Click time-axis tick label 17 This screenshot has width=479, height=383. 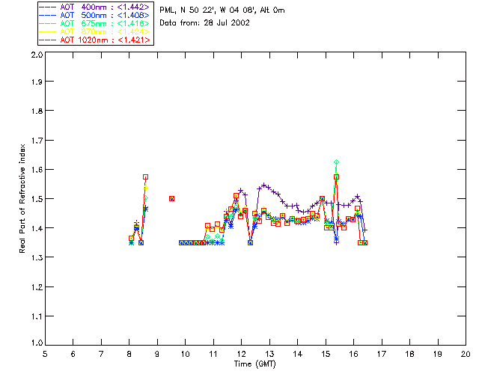tap(382, 354)
